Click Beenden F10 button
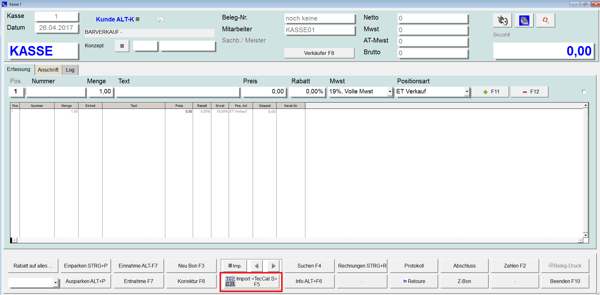This screenshot has width=600, height=295. [565, 281]
